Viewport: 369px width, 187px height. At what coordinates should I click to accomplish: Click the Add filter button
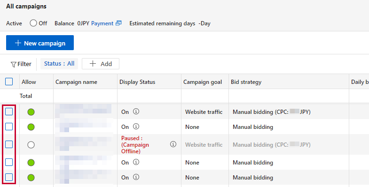click(101, 64)
